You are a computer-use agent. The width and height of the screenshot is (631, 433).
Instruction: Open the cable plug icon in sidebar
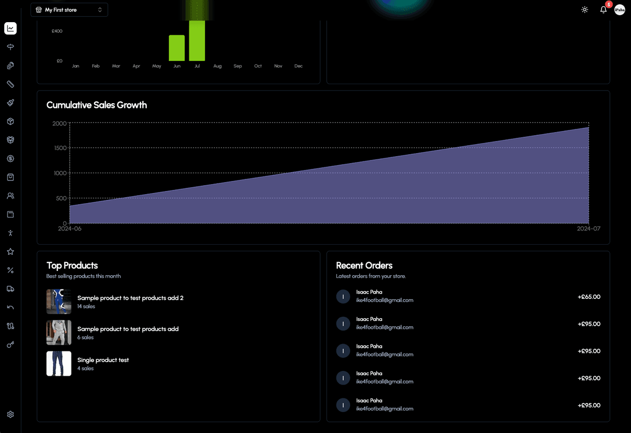[x=11, y=326]
